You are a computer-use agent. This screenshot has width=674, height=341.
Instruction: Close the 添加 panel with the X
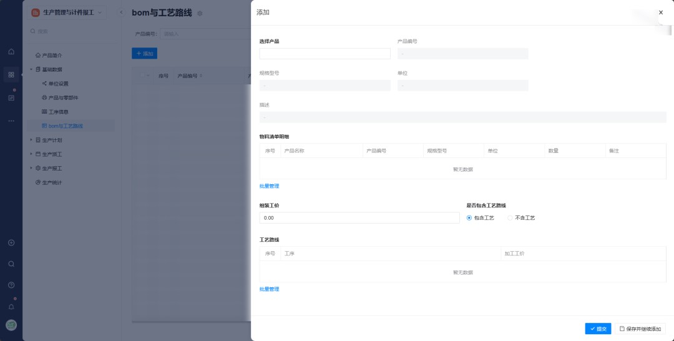click(x=661, y=12)
